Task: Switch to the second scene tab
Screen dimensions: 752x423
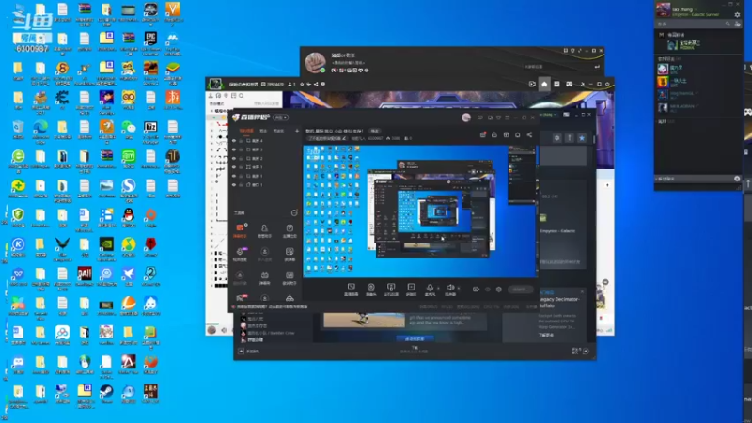Action: point(263,131)
